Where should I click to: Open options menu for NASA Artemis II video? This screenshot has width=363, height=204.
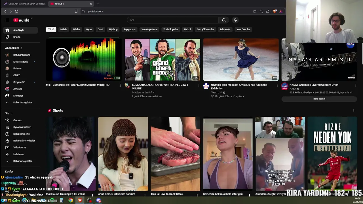[x=356, y=85]
